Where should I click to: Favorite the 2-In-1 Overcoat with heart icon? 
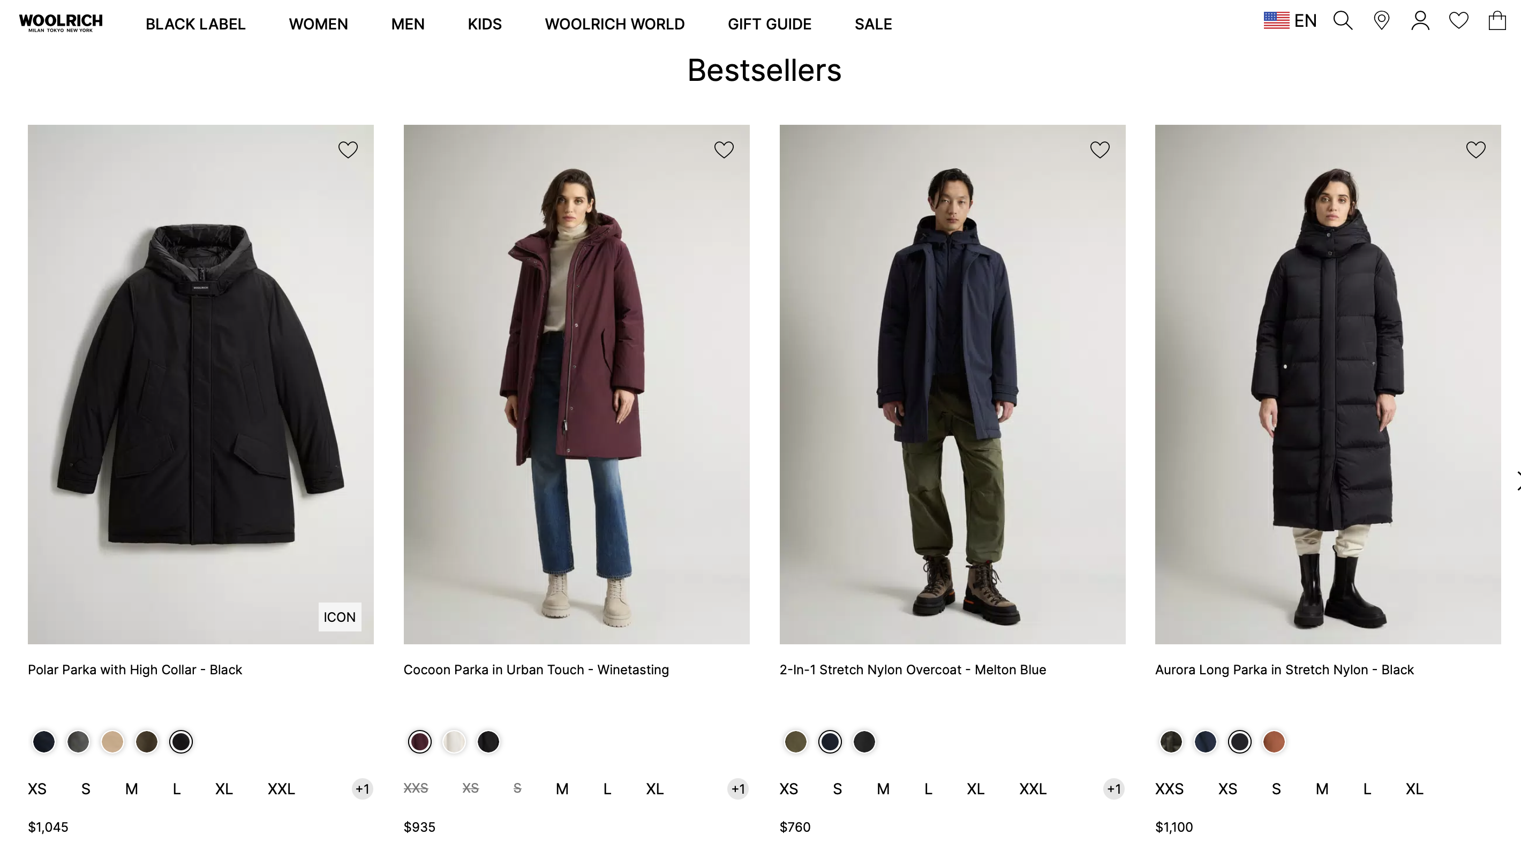(x=1100, y=149)
